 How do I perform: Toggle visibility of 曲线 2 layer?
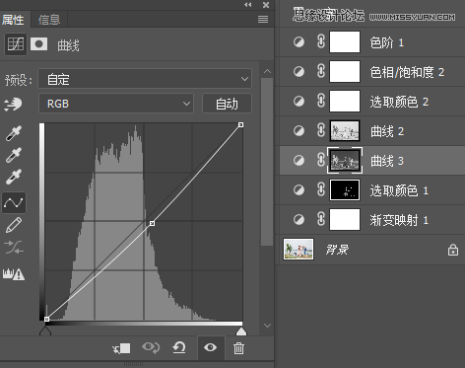[299, 131]
